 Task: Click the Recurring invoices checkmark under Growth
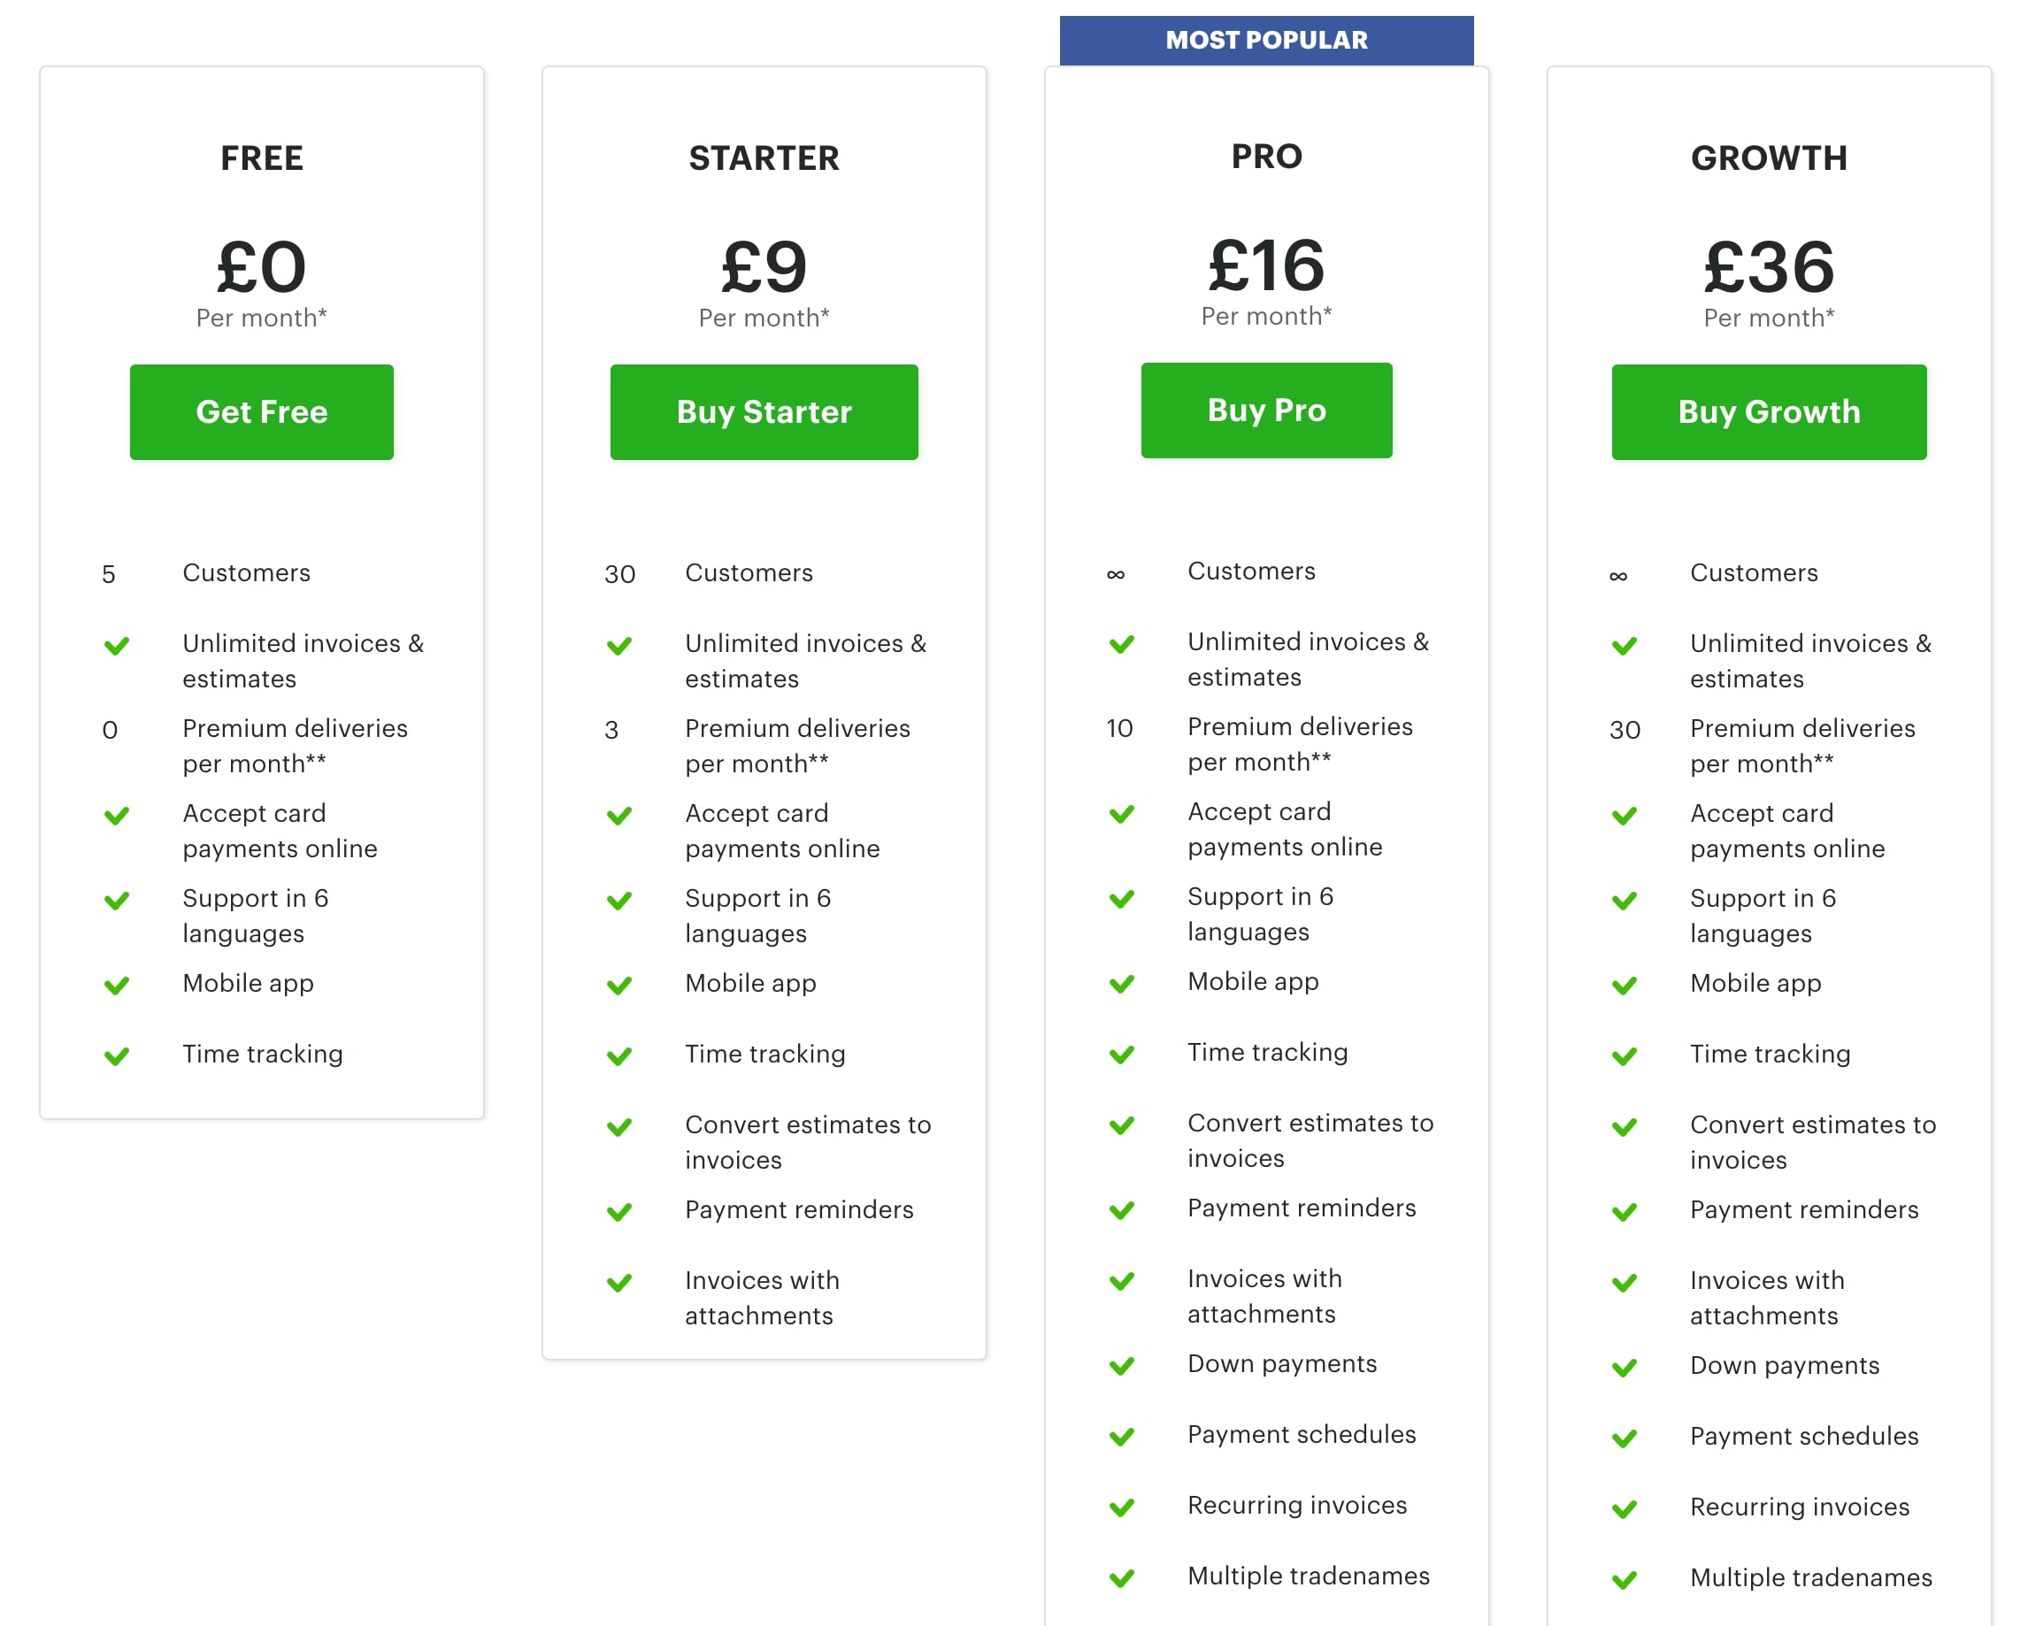pyautogui.click(x=1625, y=1508)
